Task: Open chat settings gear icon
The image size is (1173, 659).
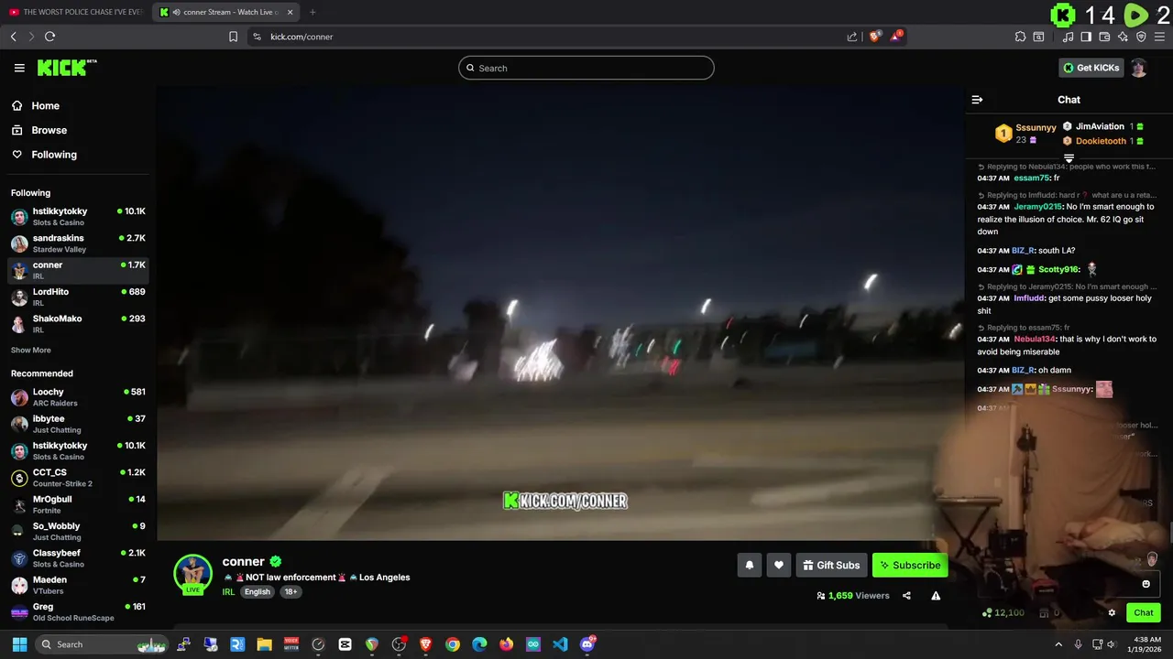Action: (1112, 613)
